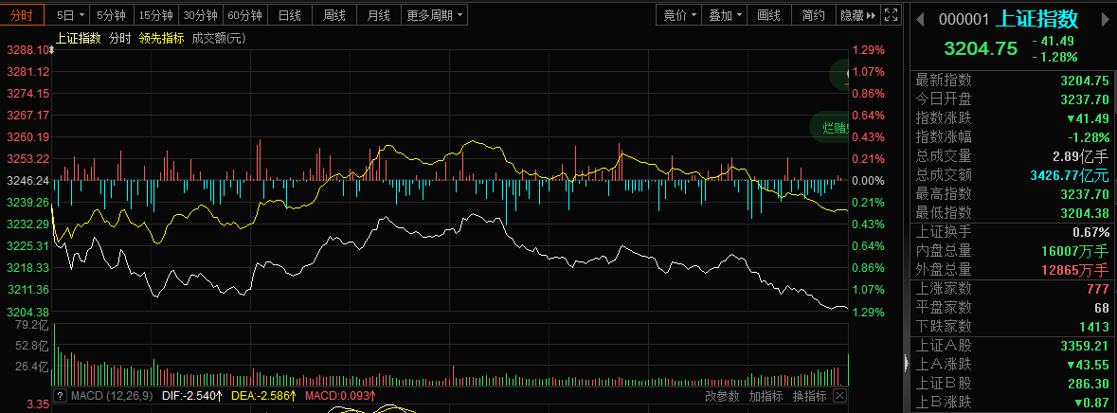Open the 画线 drawing tool

click(768, 15)
